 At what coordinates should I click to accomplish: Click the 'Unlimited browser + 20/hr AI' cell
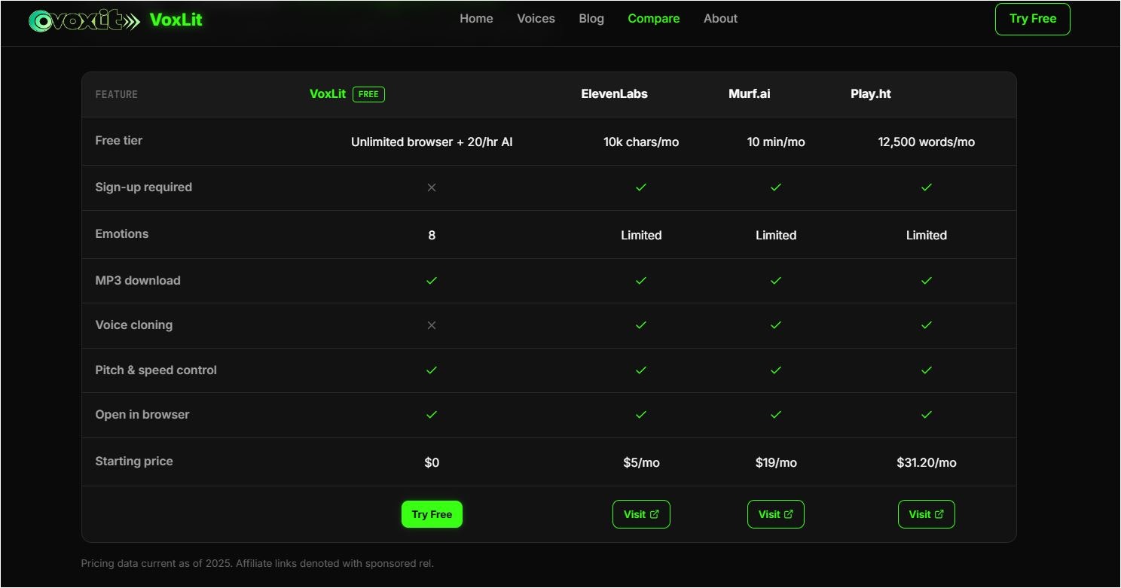click(x=432, y=142)
